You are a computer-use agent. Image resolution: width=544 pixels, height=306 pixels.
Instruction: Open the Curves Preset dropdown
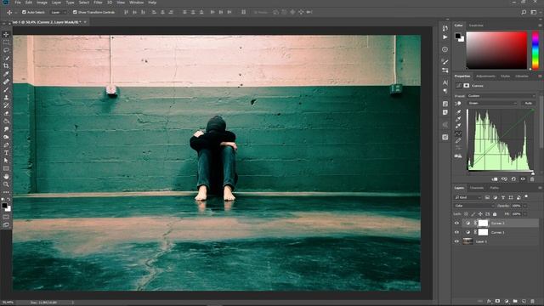[x=501, y=96]
